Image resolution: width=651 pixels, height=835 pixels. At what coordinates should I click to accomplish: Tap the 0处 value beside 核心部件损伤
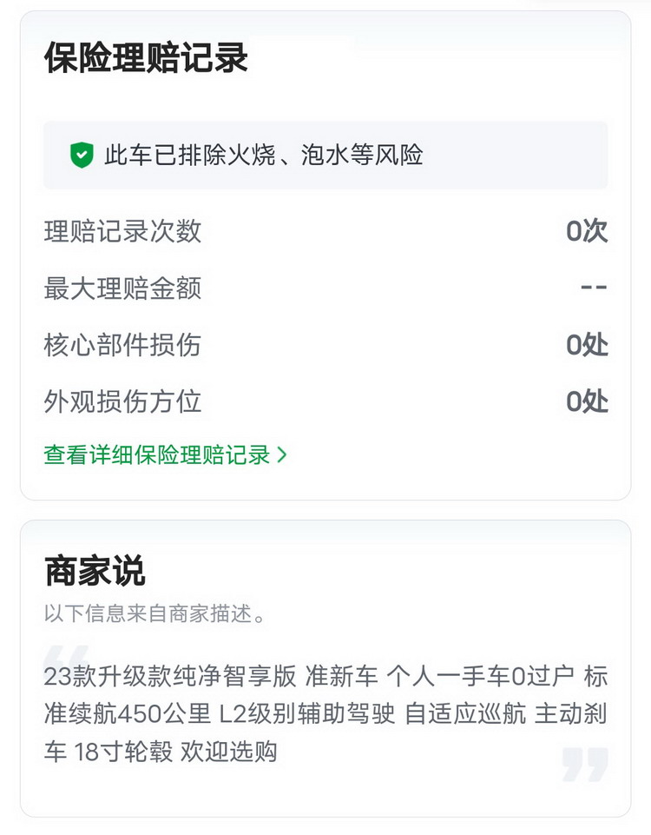click(587, 345)
